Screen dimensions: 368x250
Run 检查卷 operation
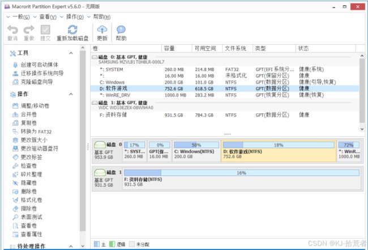tap(24, 166)
